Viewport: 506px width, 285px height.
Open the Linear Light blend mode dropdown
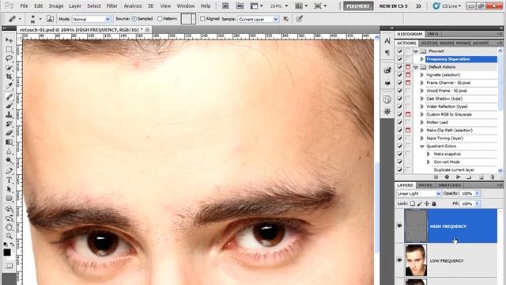(418, 193)
